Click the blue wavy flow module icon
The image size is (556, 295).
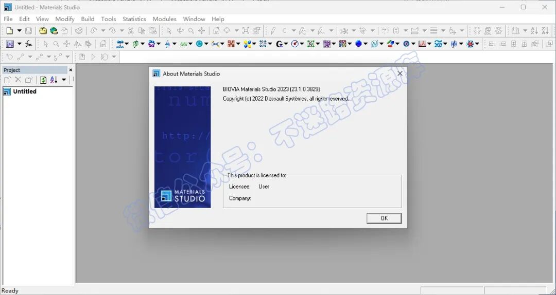pyautogui.click(x=438, y=44)
